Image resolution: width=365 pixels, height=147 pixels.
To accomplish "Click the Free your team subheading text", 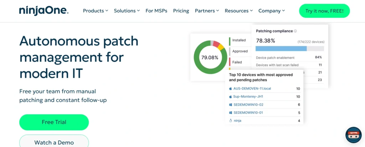I will pos(63,96).
